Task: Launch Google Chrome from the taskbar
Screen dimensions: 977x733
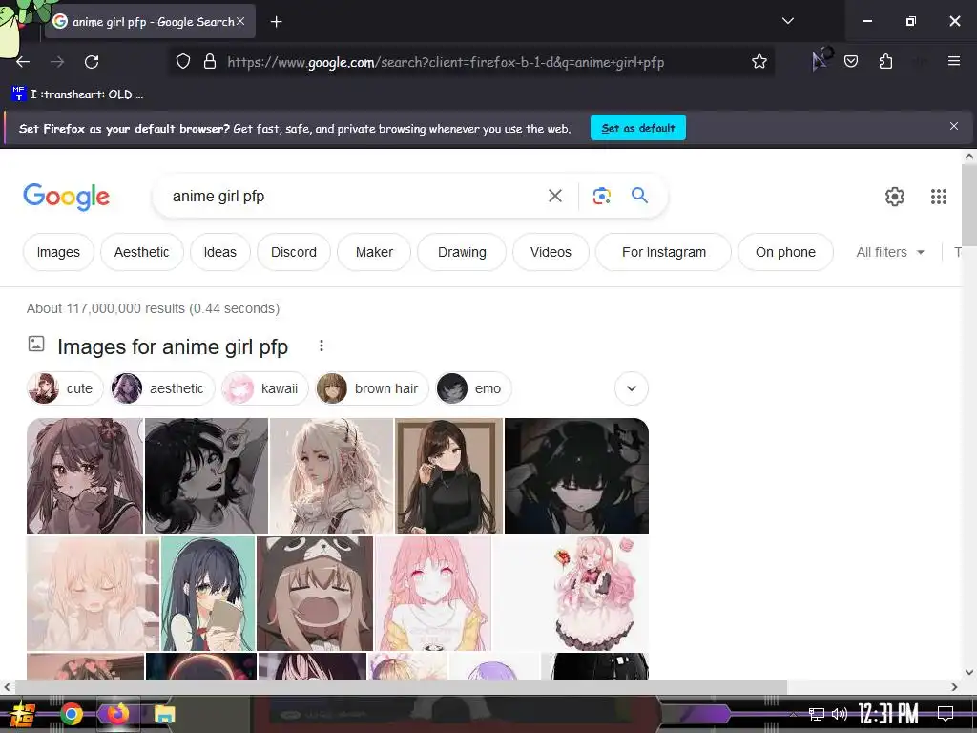Action: point(71,714)
